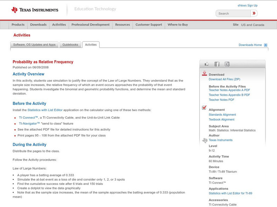Open Standards Alignment link
This screenshot has height=207, width=277.
pyautogui.click(x=222, y=115)
